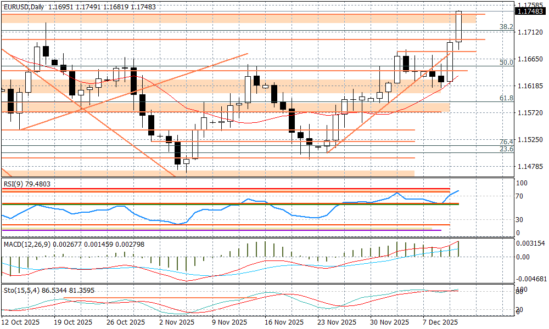This screenshot has width=549, height=329.
Task: Click the EURUSD,Daily chart title
Action: [x=23, y=7]
